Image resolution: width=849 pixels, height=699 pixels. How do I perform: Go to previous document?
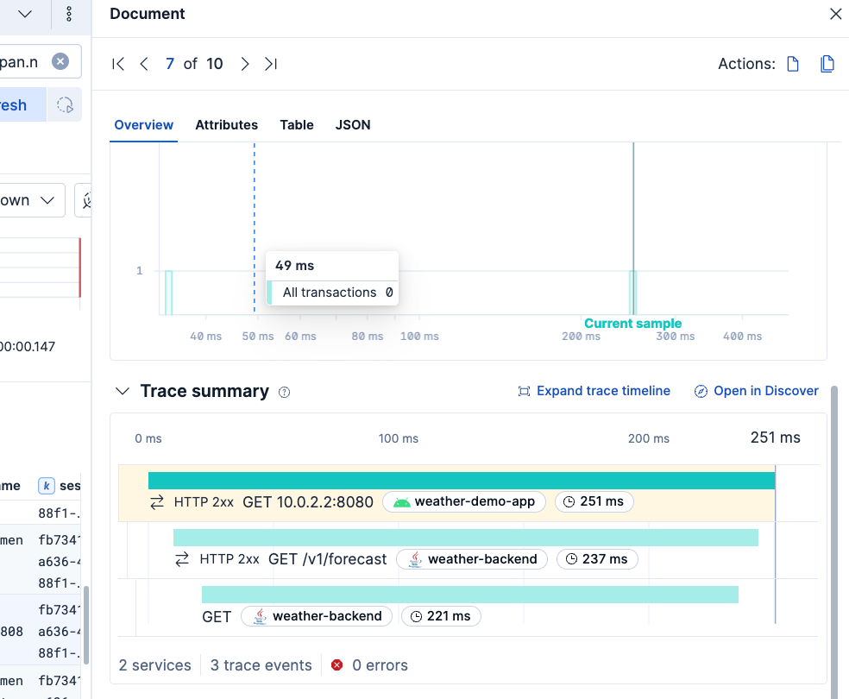[144, 64]
